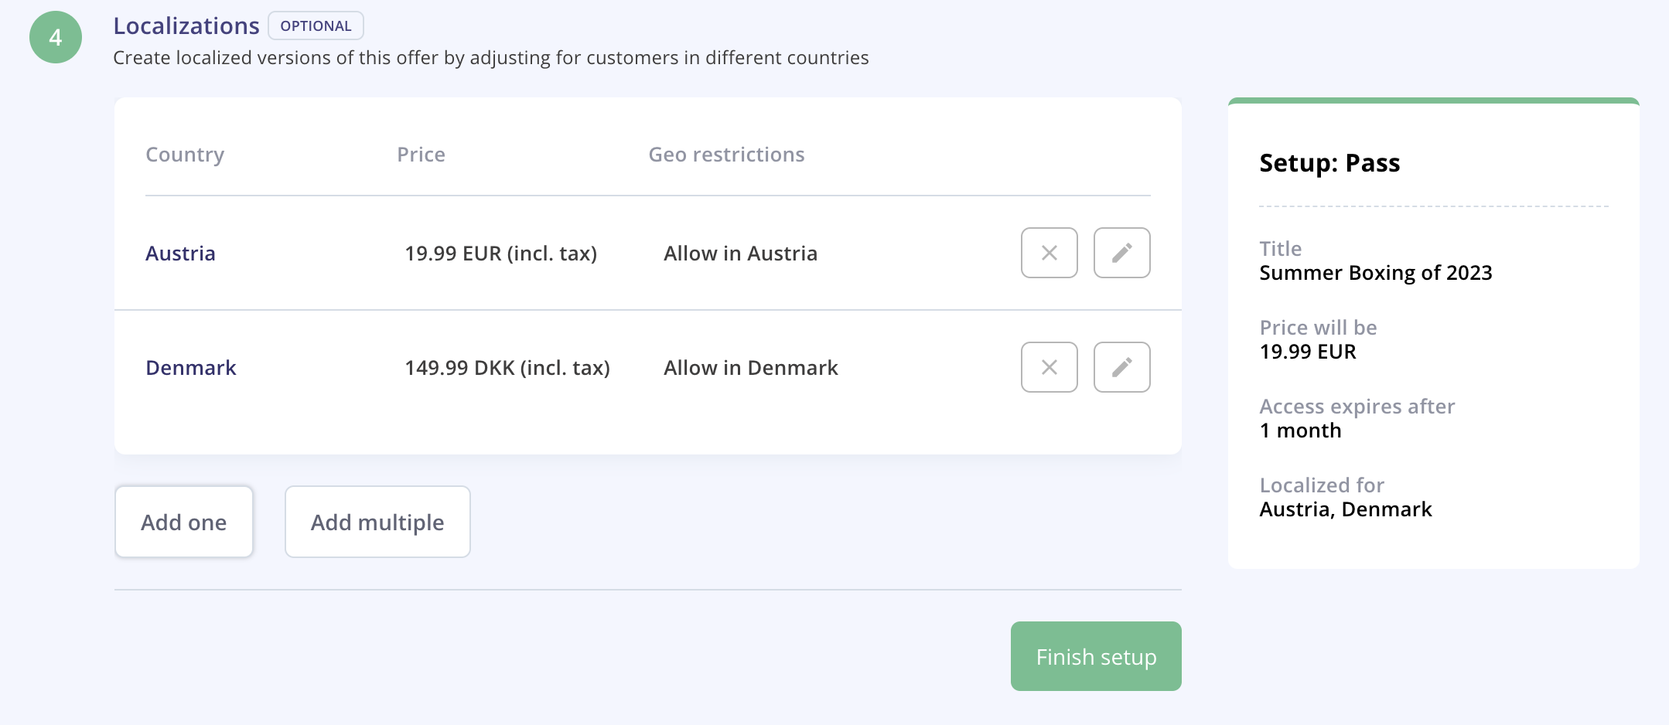The width and height of the screenshot is (1669, 725).
Task: Edit the Austria localization with pencil icon
Action: pos(1121,253)
